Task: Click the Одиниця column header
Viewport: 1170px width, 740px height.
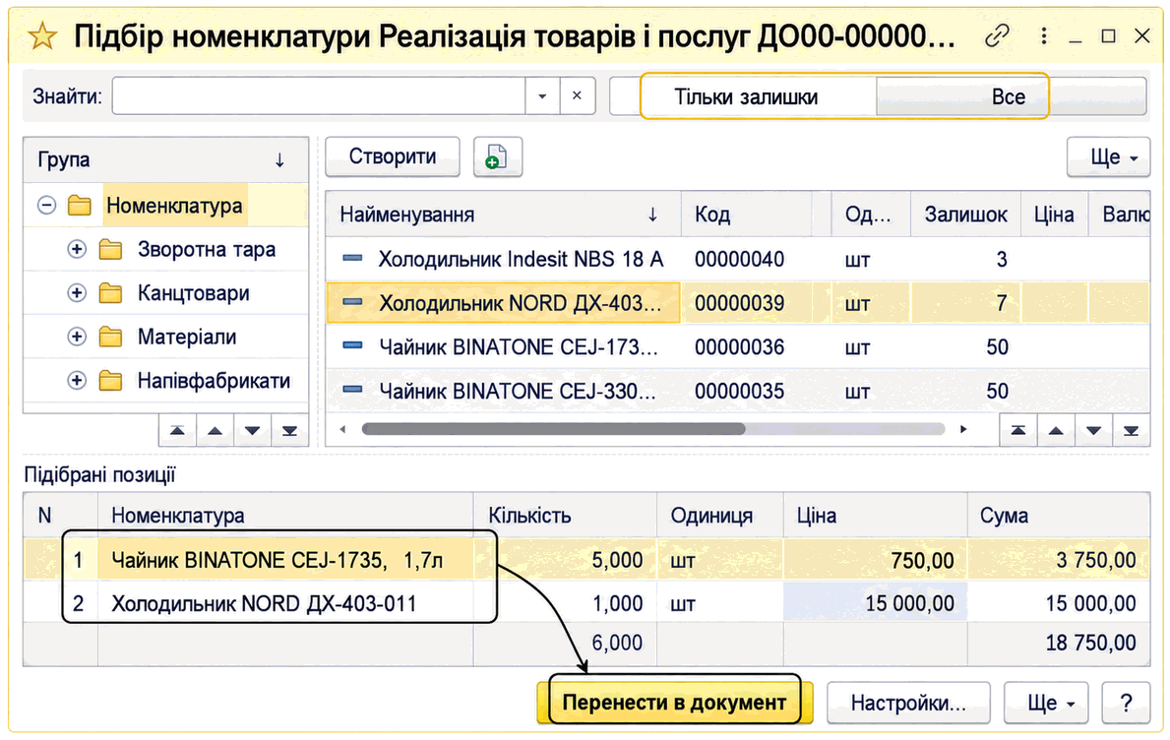Action: point(720,516)
